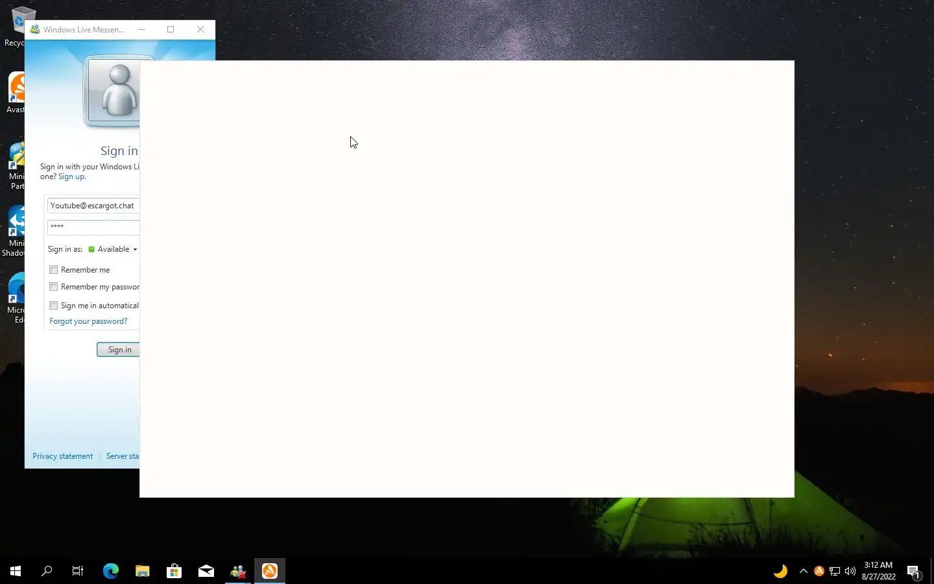
Task: Open taskbar Search
Action: point(47,571)
